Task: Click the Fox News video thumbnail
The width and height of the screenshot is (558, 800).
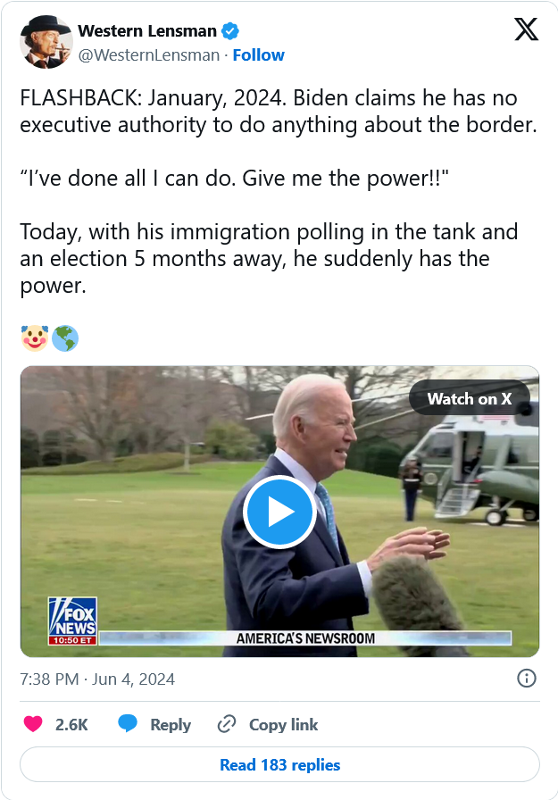Action: 279,512
